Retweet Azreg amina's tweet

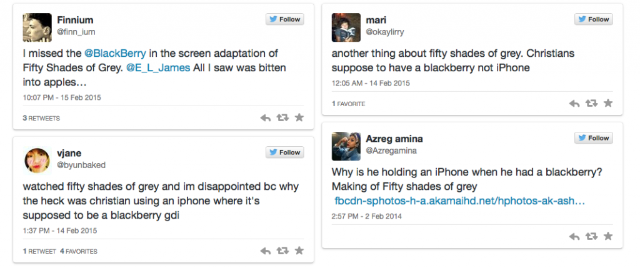[591, 236]
